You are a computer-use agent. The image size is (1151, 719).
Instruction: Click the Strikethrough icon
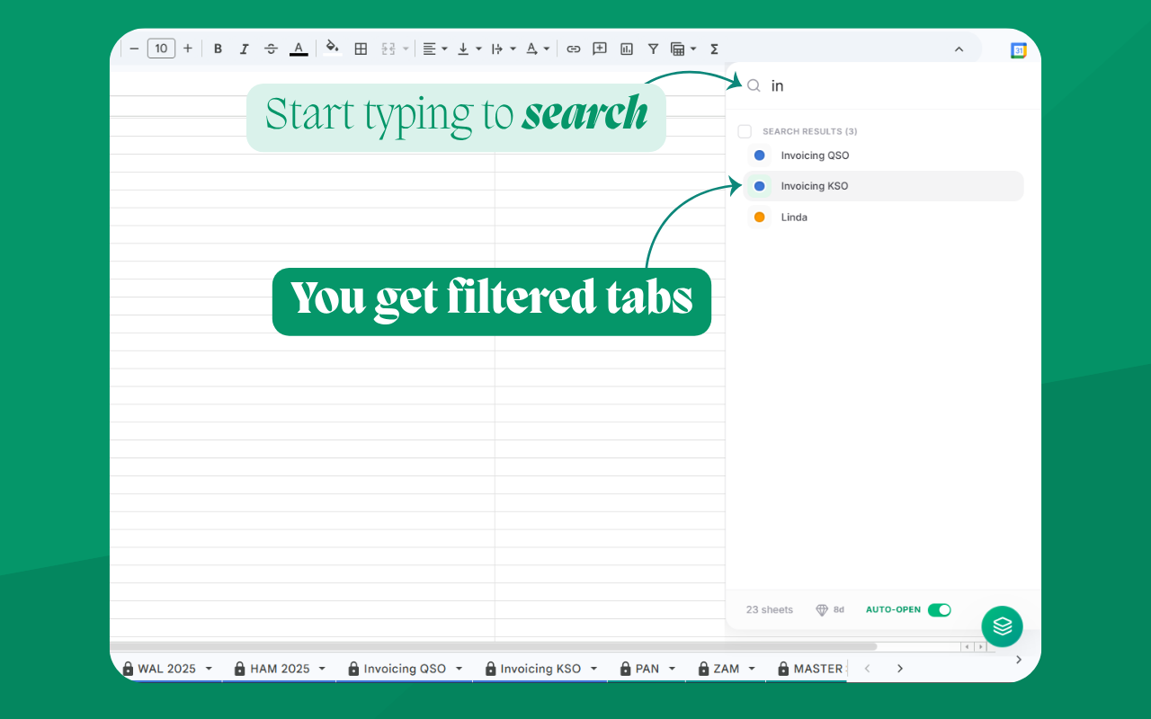point(271,49)
